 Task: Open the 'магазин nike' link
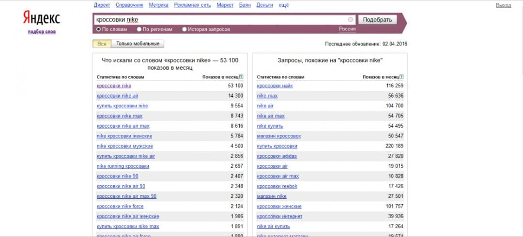tap(272, 196)
